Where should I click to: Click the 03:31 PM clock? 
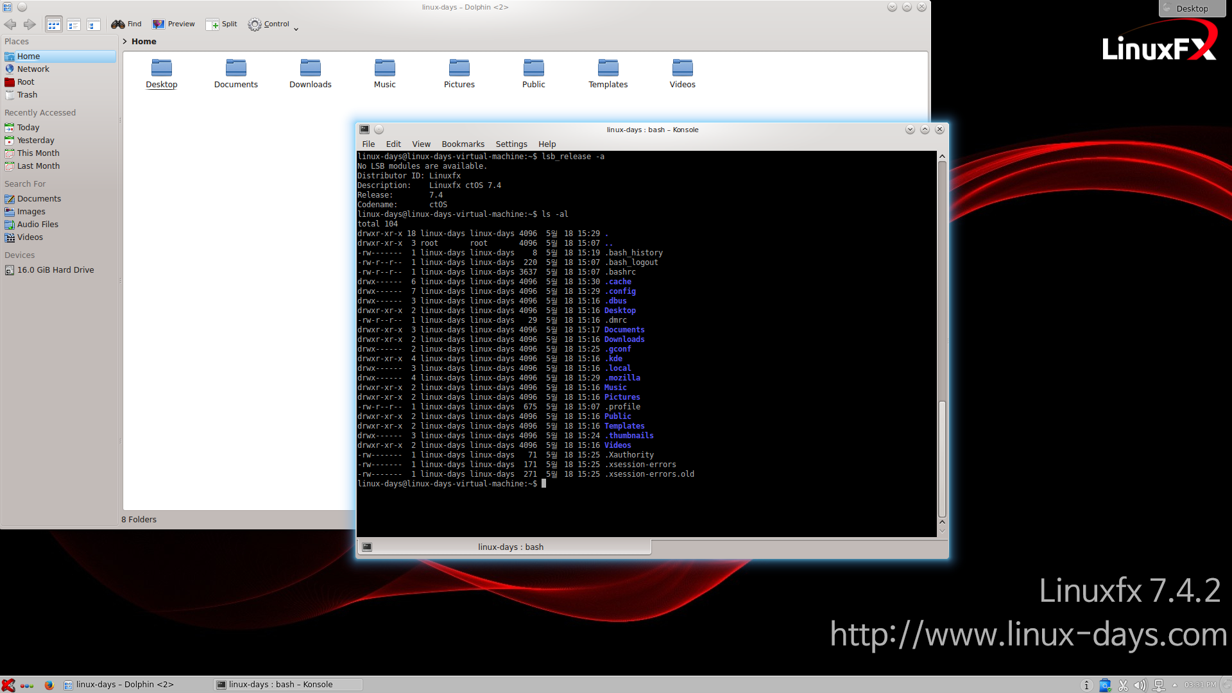(x=1200, y=685)
